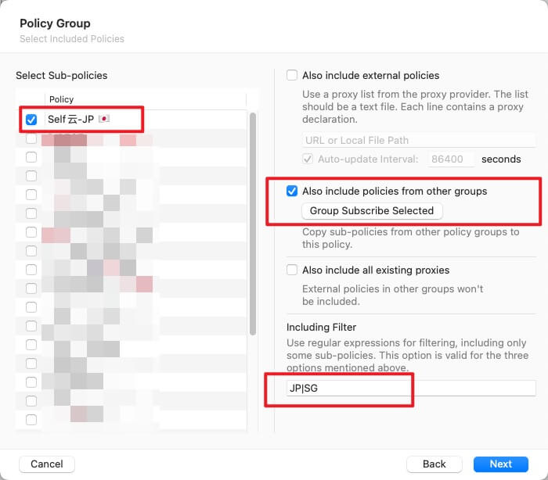
Task: Enable 'Also include external policies' checkbox
Action: tap(292, 76)
